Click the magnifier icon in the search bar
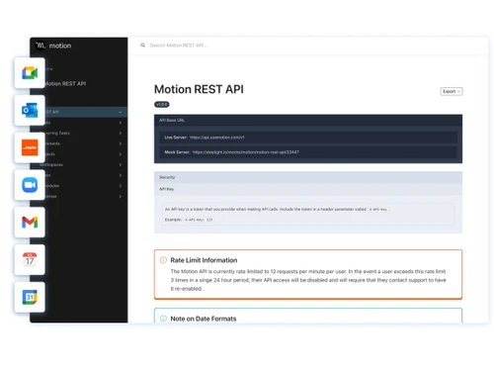 tap(142, 46)
